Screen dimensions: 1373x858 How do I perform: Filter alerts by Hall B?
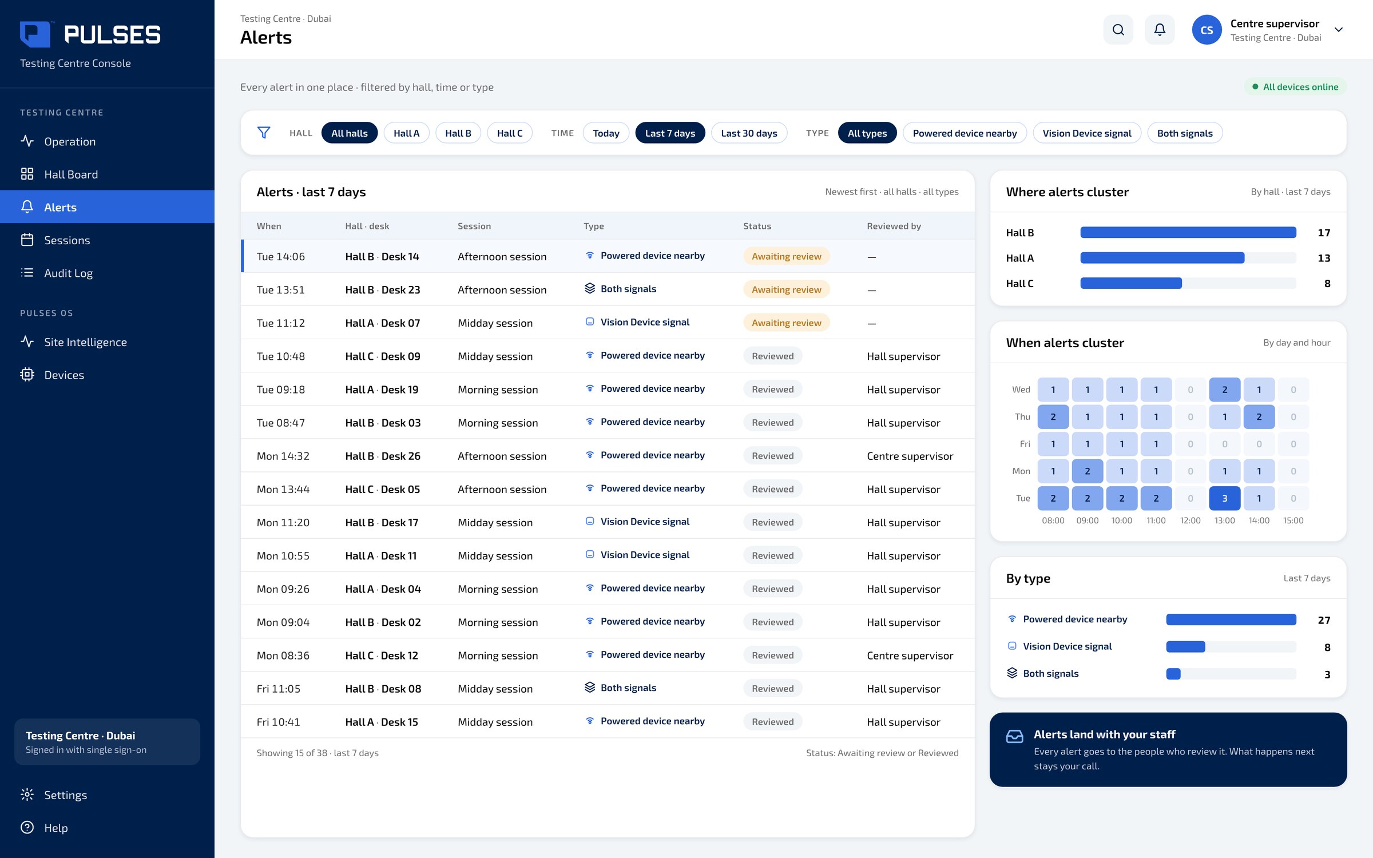(x=458, y=133)
